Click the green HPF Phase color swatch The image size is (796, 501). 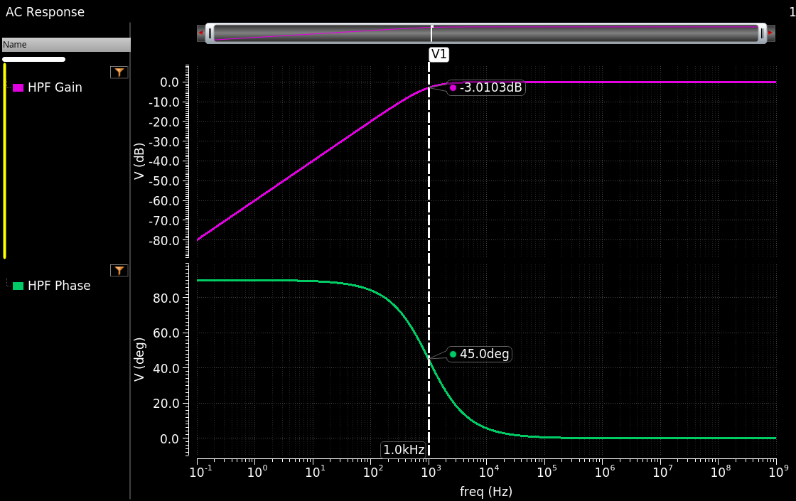[18, 286]
